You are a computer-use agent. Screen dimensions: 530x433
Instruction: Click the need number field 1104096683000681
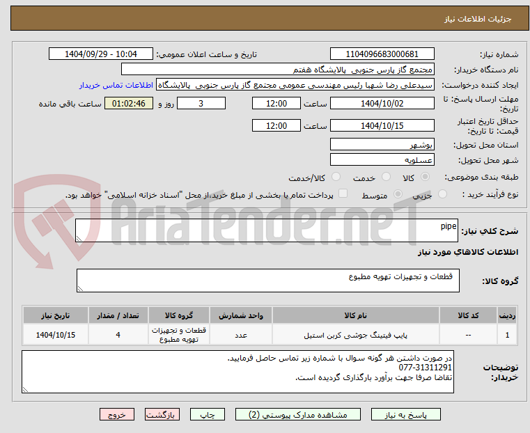coord(382,54)
